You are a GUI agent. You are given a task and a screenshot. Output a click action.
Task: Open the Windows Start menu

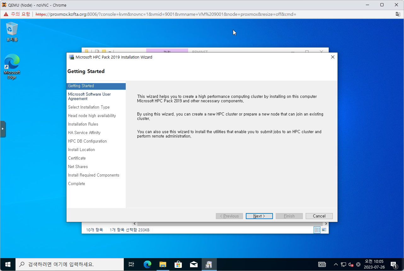(x=8, y=264)
